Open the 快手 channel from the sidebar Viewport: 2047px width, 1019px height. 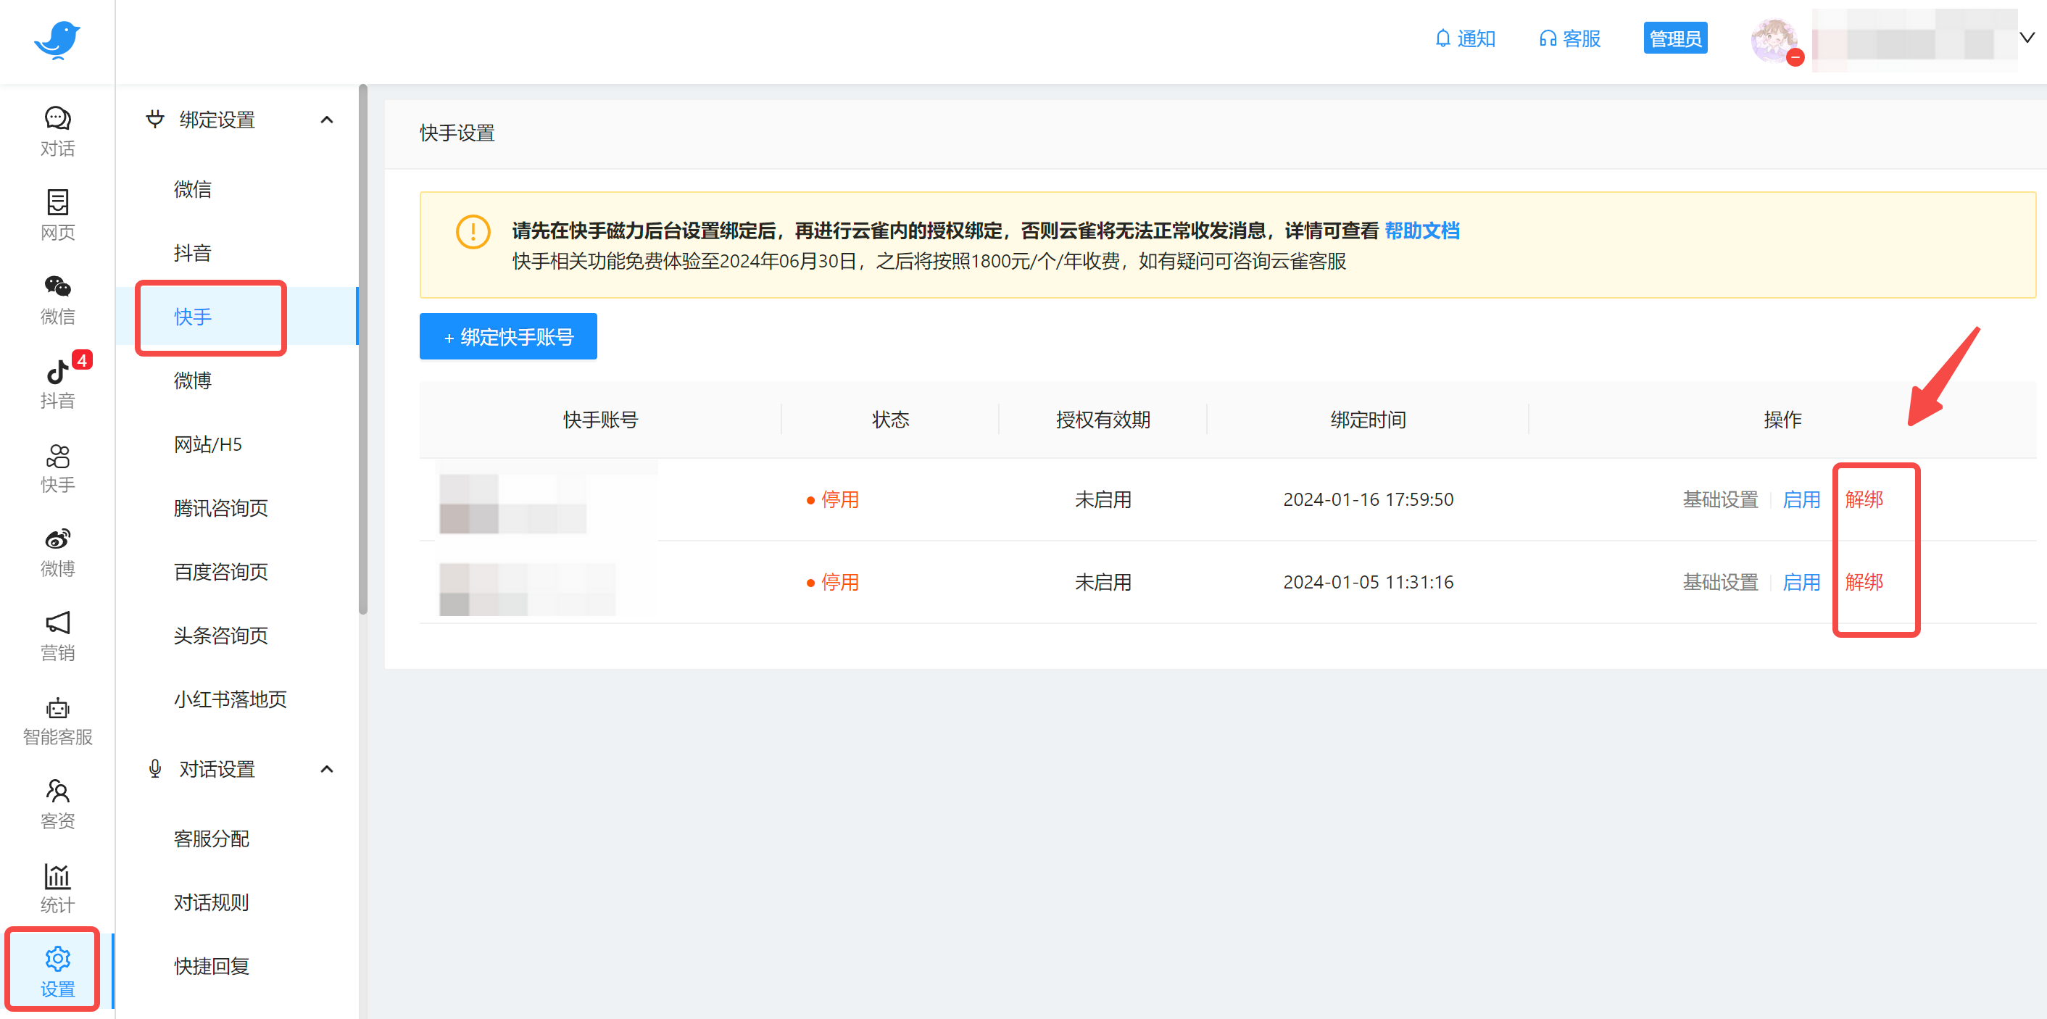[x=57, y=469]
